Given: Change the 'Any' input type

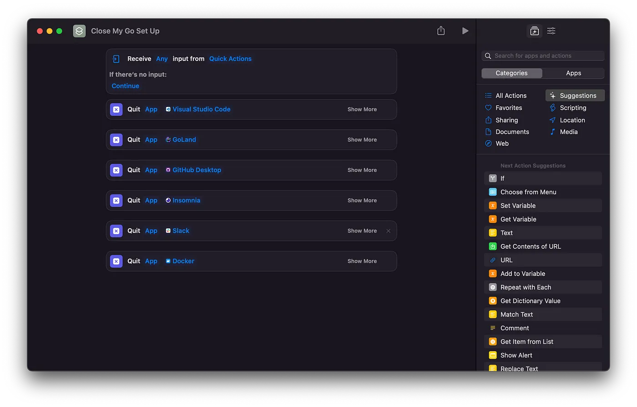Looking at the screenshot, I should (x=162, y=59).
